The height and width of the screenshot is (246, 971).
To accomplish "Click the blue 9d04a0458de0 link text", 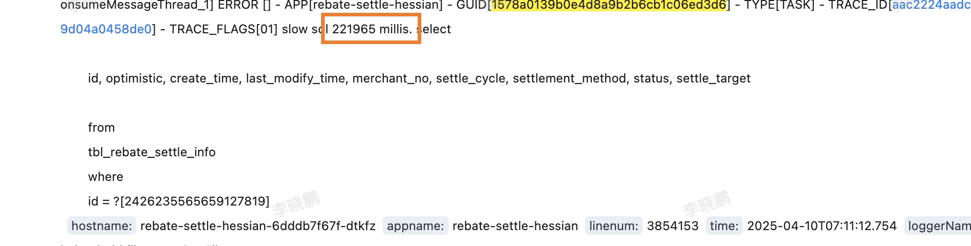I will pyautogui.click(x=106, y=29).
